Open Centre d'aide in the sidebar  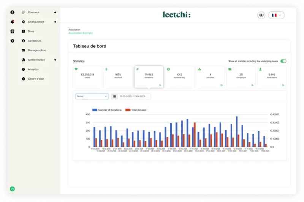36,79
